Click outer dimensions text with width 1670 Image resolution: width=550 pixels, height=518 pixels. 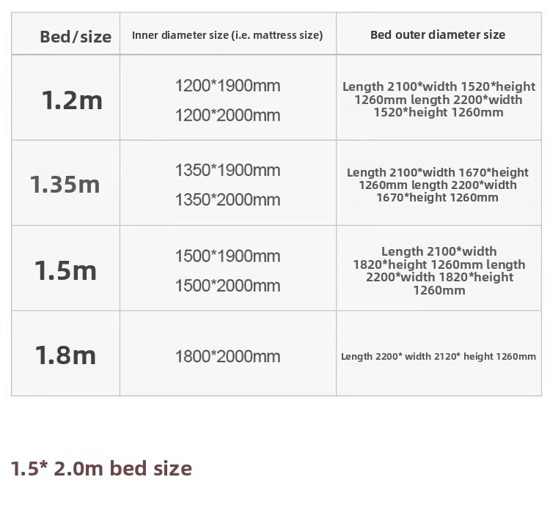pyautogui.click(x=438, y=185)
